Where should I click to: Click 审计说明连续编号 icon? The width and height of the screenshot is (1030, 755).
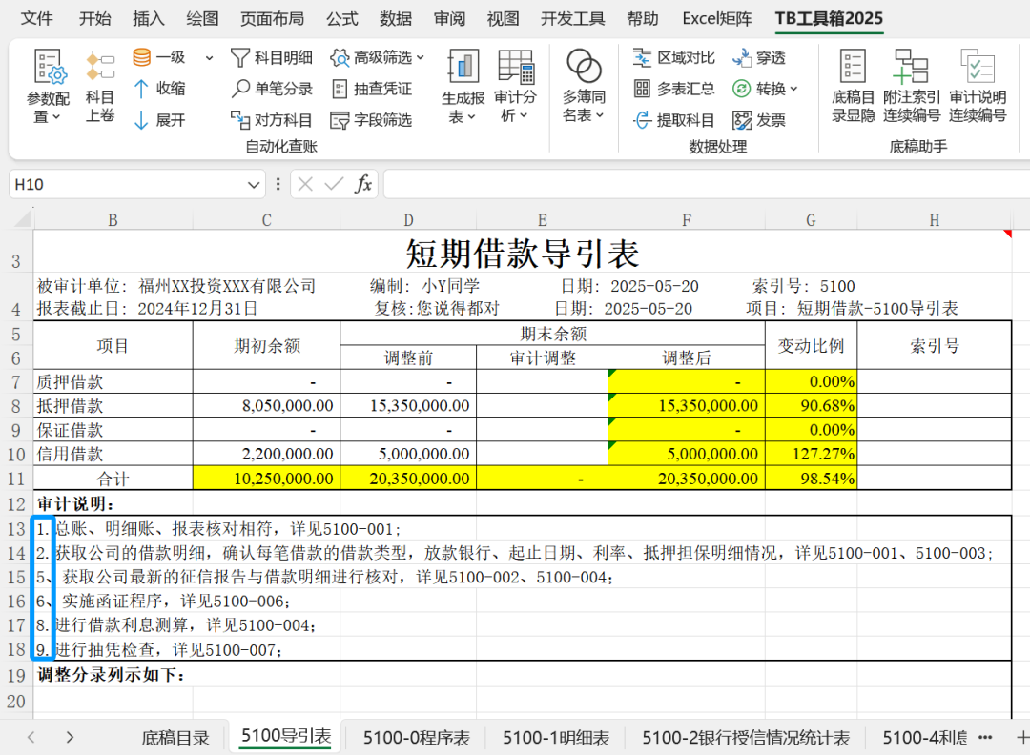coord(978,67)
